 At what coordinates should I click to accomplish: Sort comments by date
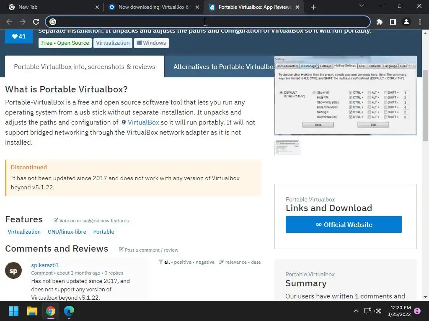point(256,262)
